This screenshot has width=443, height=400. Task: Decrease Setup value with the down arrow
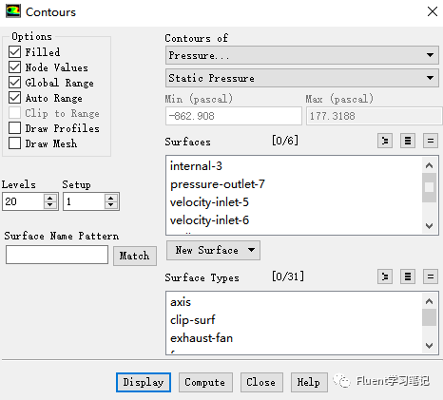tap(110, 205)
